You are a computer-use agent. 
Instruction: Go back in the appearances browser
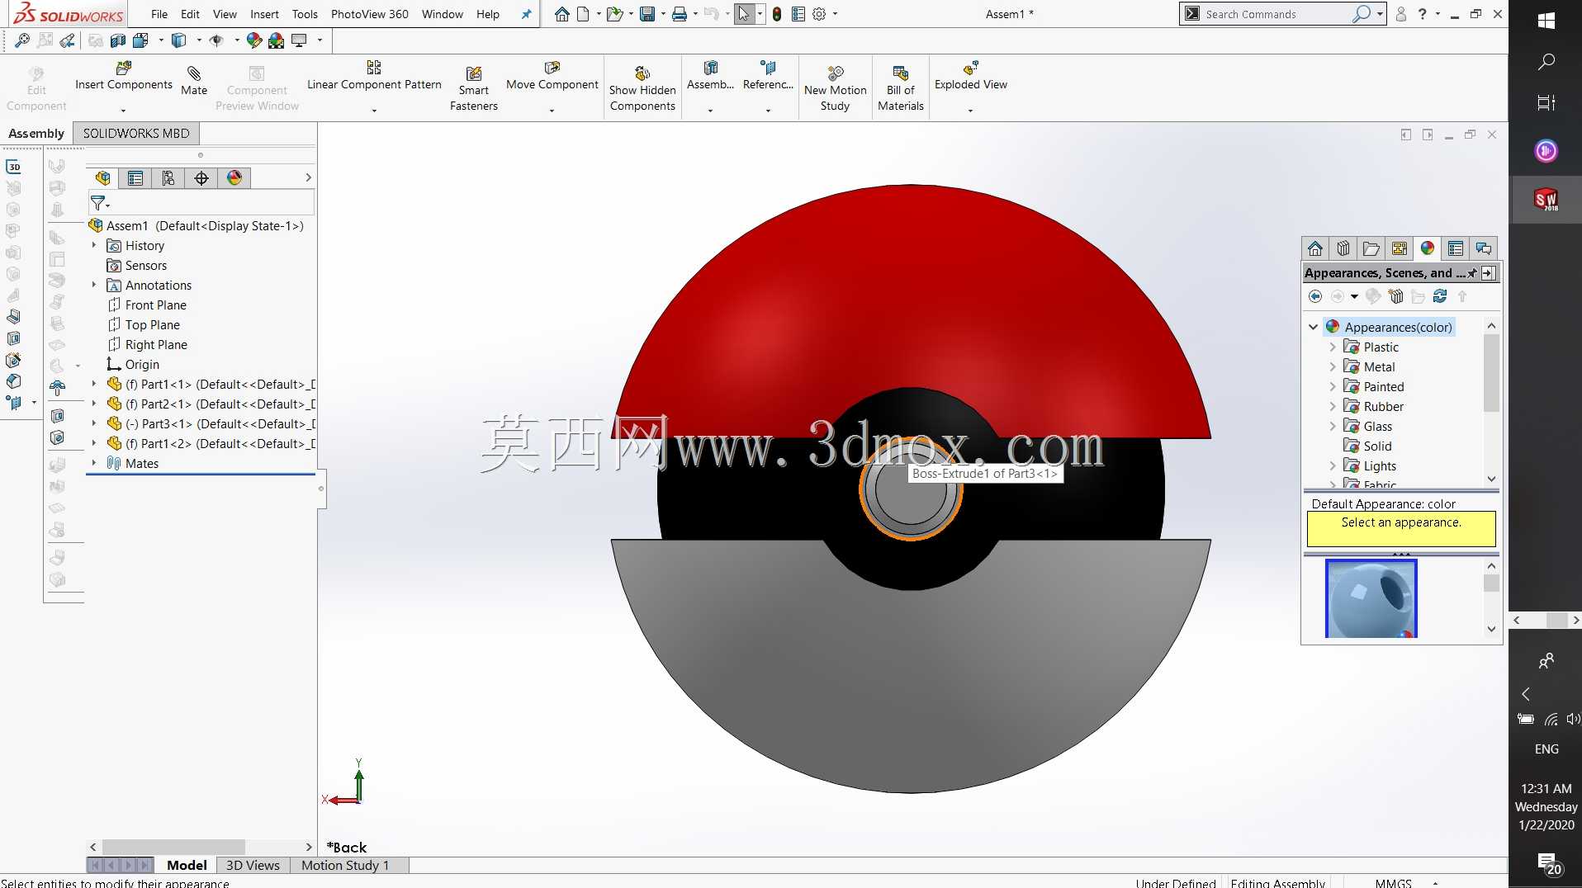click(x=1315, y=296)
